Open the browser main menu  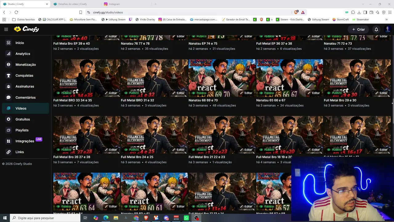(390, 12)
